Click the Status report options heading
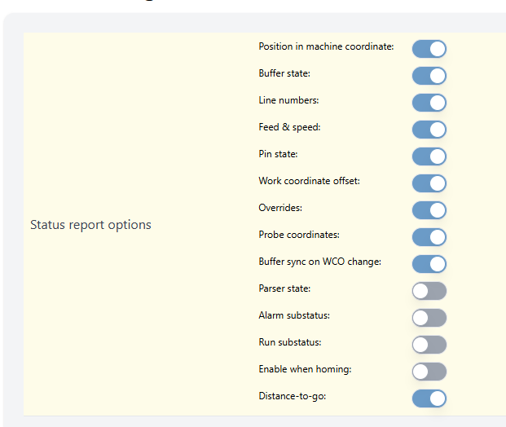The height and width of the screenshot is (427, 506). [x=90, y=224]
